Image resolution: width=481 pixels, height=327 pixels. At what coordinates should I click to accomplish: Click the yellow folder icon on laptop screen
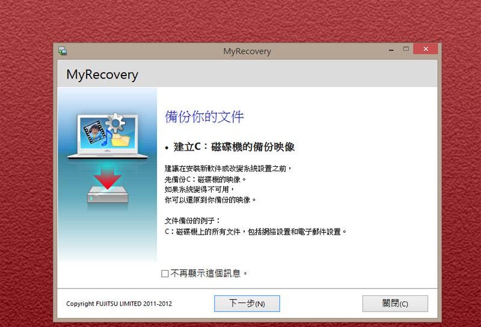120,140
